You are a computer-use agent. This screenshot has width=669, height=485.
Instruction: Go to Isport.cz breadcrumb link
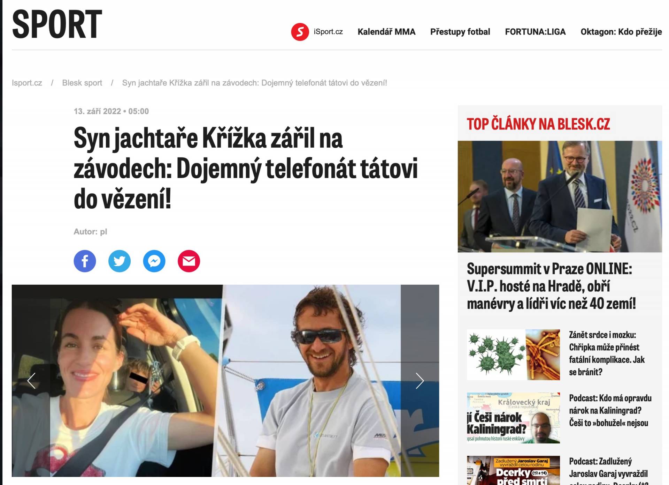[27, 83]
